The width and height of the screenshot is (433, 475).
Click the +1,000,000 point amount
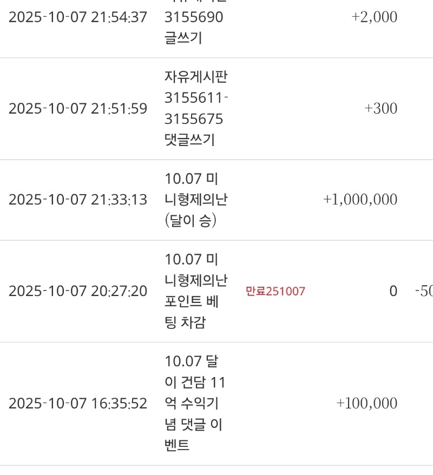click(x=360, y=200)
